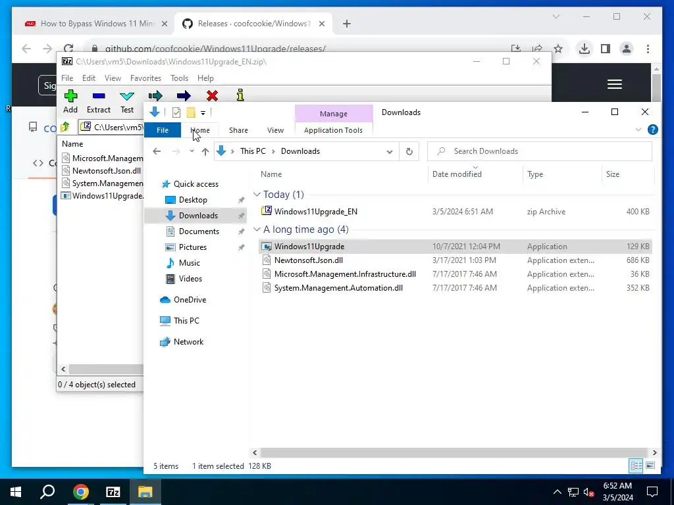Image resolution: width=674 pixels, height=505 pixels.
Task: Open the Manage contextual tab
Action: 334,114
